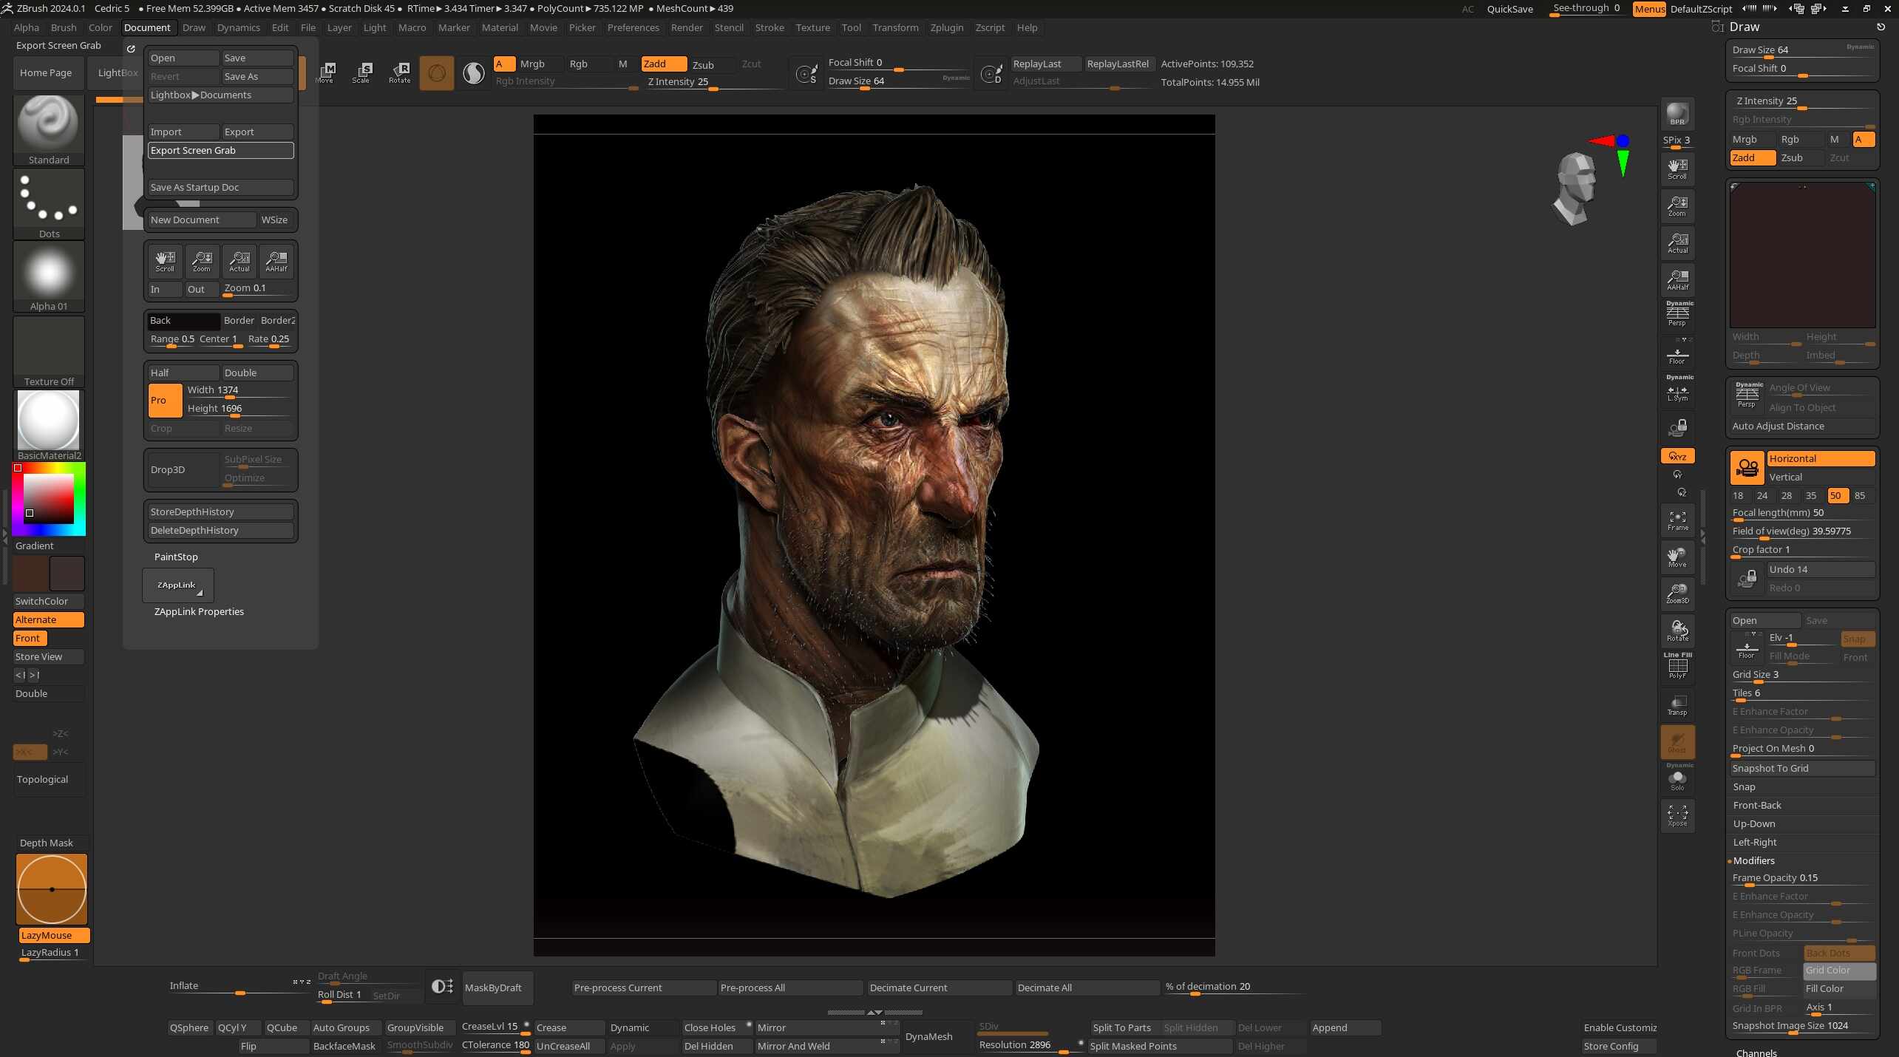Choose the BasicMaterial2 material
The width and height of the screenshot is (1899, 1057).
[49, 423]
